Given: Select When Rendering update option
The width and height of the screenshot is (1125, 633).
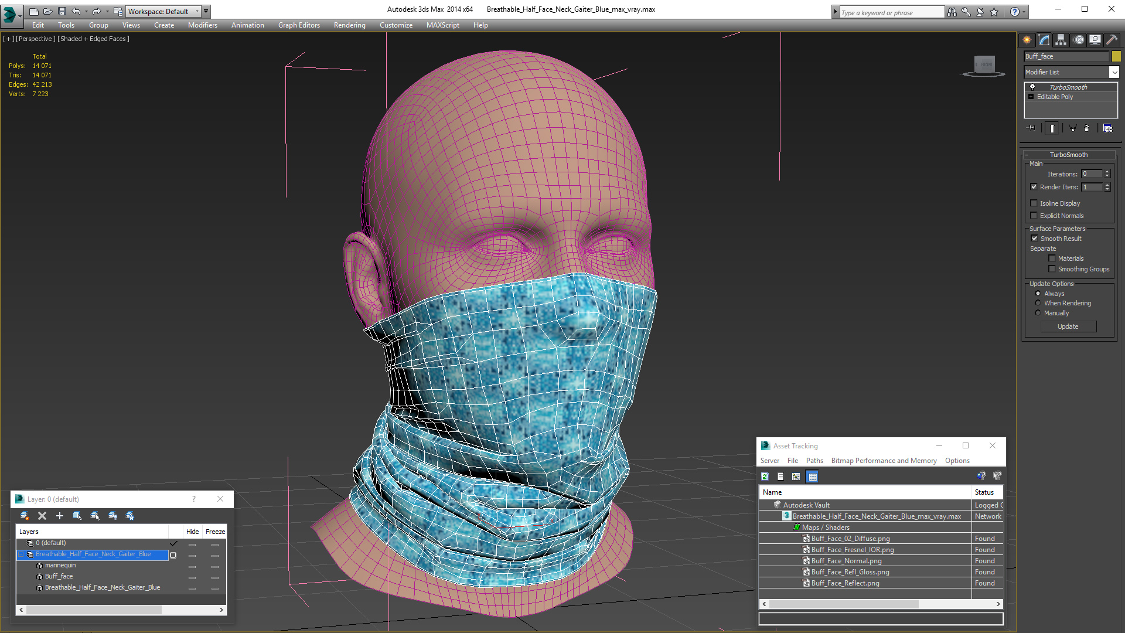Looking at the screenshot, I should (x=1038, y=303).
